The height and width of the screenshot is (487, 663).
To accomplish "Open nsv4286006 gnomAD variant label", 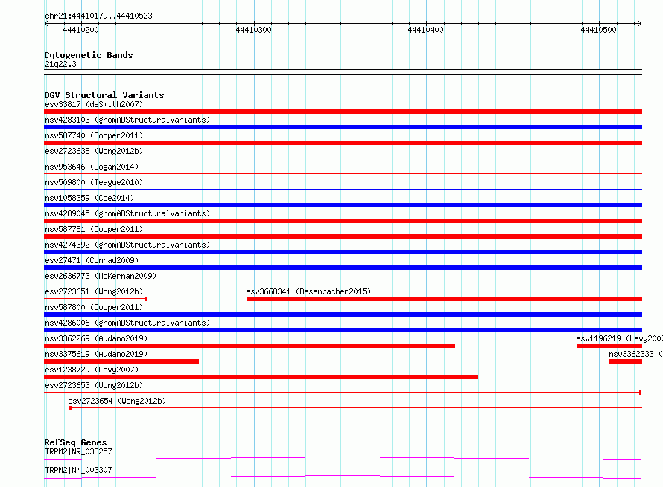I will tap(127, 323).
